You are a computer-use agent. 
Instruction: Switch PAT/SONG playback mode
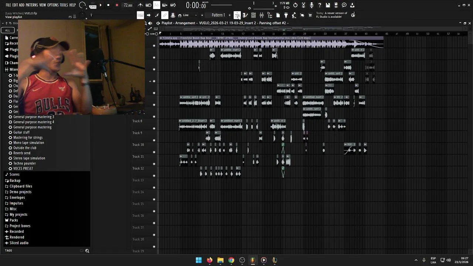click(93, 6)
